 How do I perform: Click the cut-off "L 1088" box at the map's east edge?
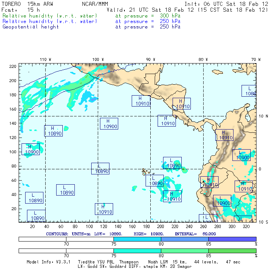249,91
